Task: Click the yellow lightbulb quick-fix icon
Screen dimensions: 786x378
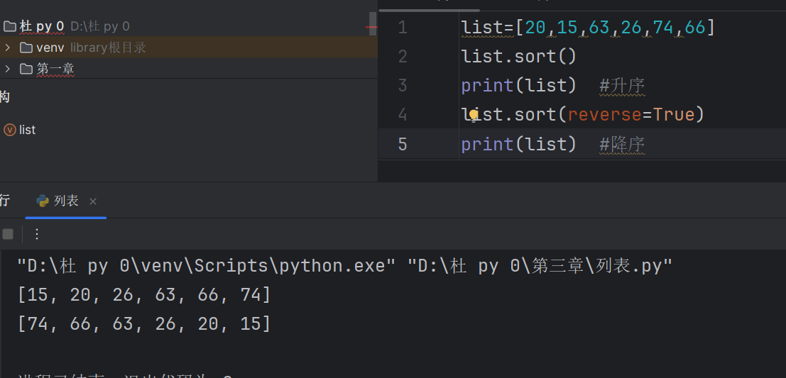Action: click(474, 114)
